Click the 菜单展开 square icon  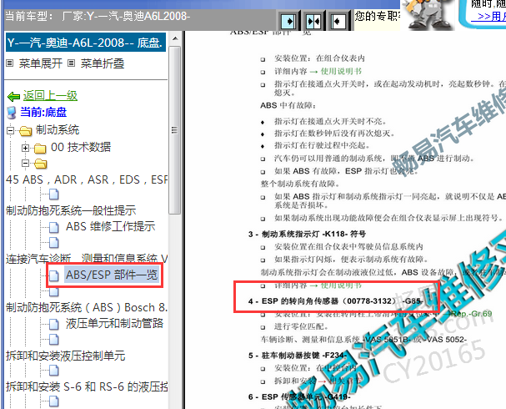(10, 63)
